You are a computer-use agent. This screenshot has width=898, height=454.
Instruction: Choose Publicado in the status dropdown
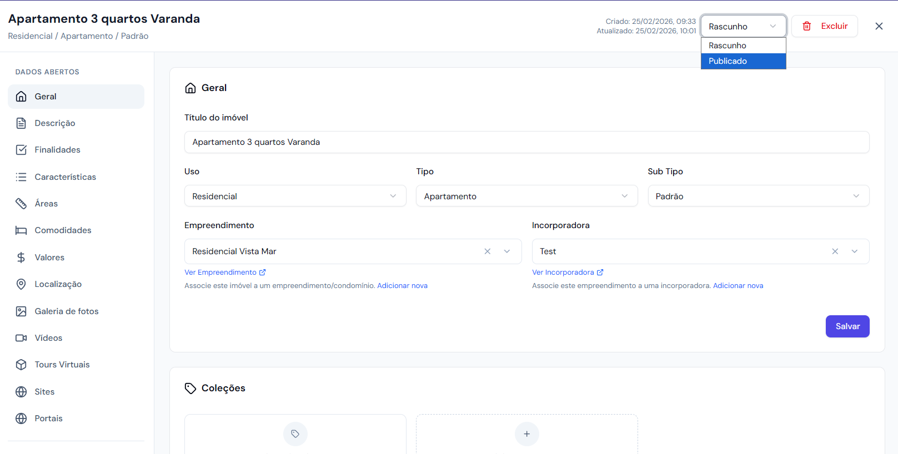743,61
